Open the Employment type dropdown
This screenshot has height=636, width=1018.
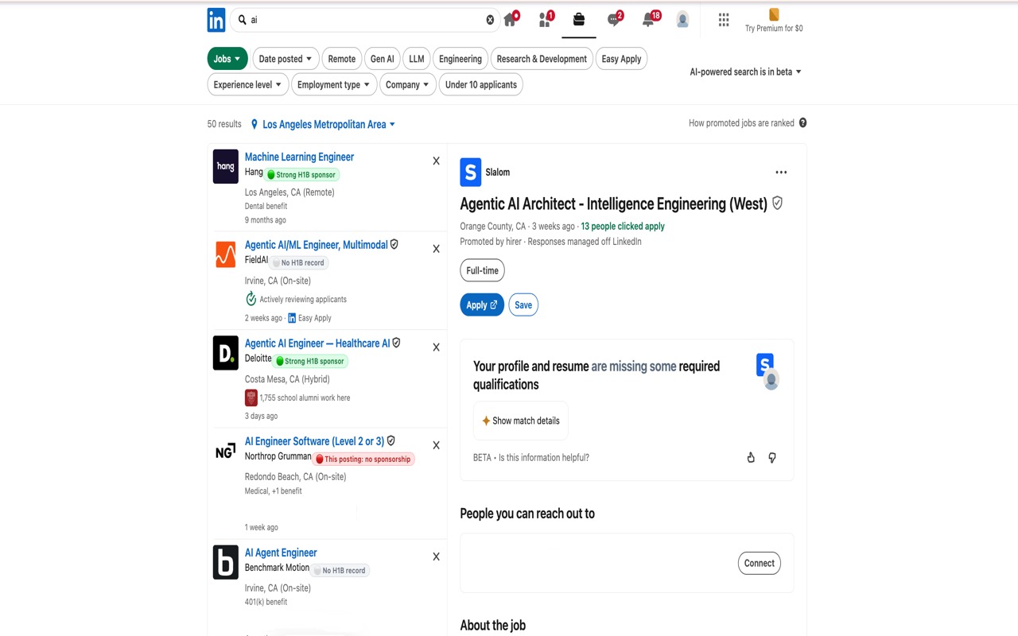pyautogui.click(x=333, y=84)
